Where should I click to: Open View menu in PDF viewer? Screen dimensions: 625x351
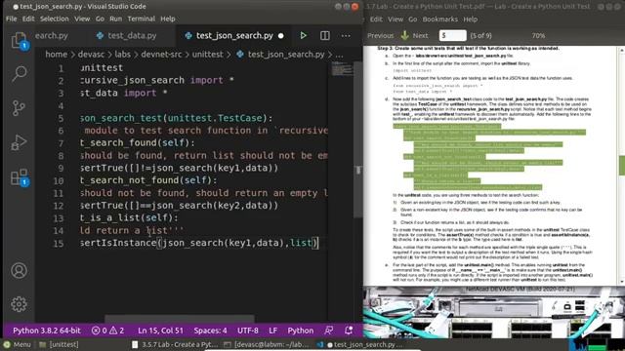click(x=396, y=19)
